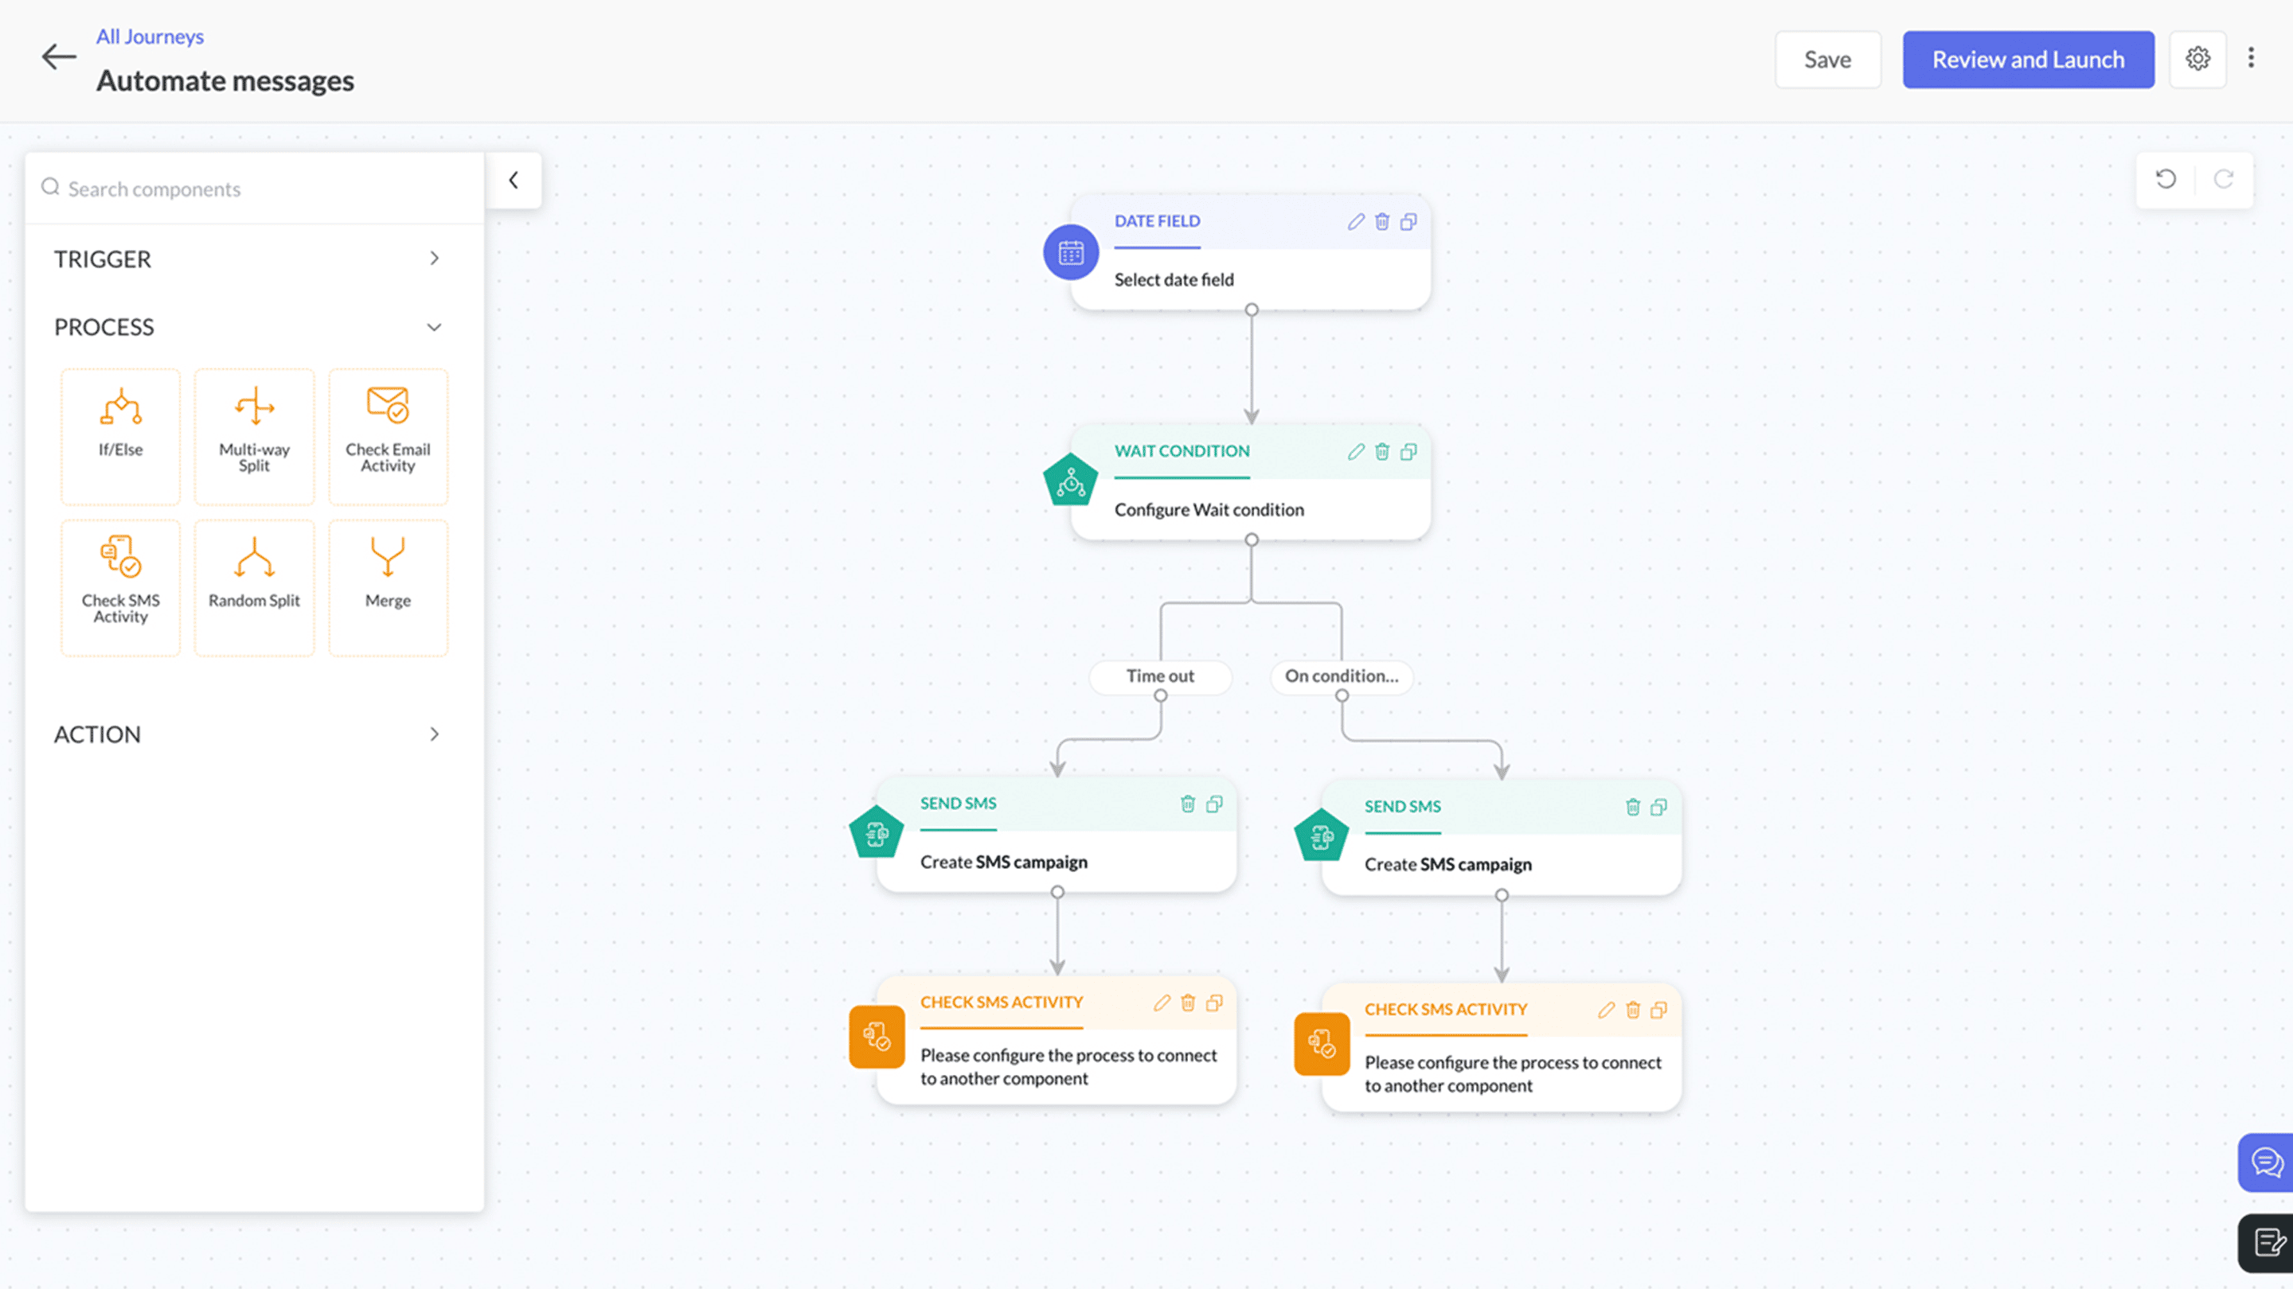This screenshot has width=2293, height=1289.
Task: Open journey settings gear
Action: click(x=2197, y=60)
